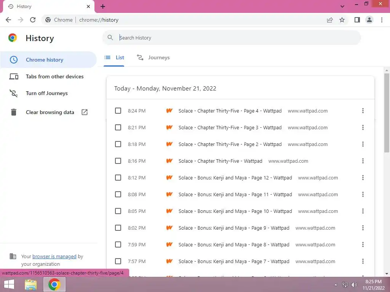The image size is (390, 292).
Task: Tick the 8:05 PM Page 10 checkbox
Action: (x=118, y=211)
